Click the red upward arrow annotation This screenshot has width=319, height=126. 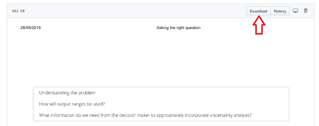tap(259, 26)
